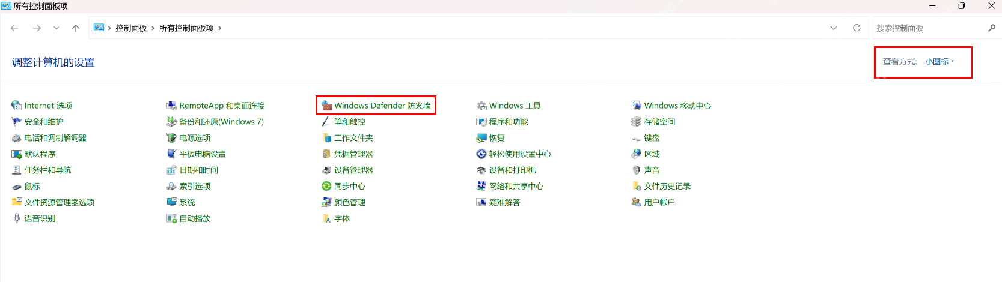Restore down the 所有控制面板项 window
Screen dimensions: 1002x282
(962, 6)
